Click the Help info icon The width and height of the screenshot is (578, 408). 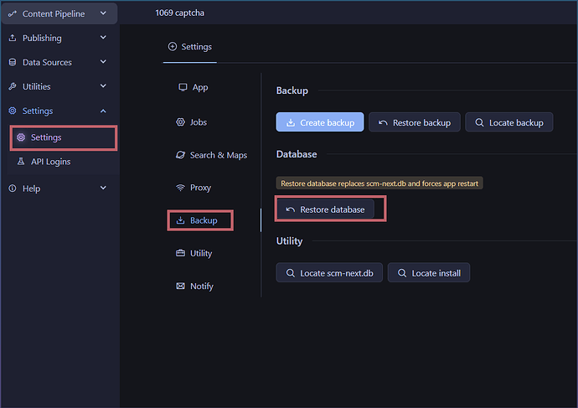[13, 189]
